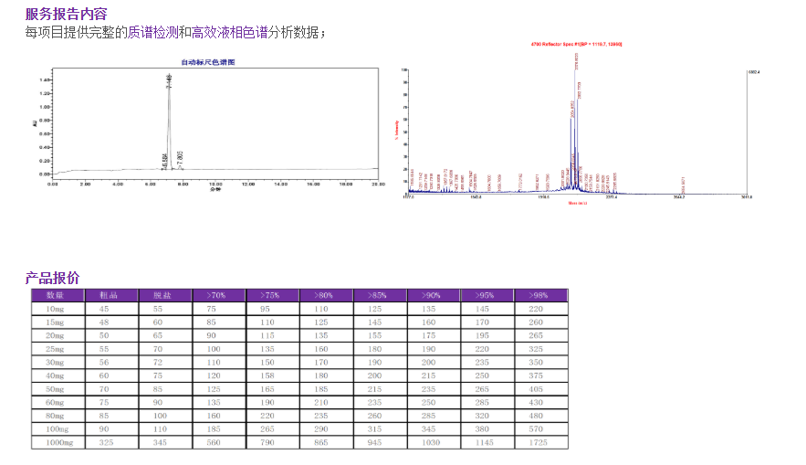Click the 480 price cell

coord(538,416)
